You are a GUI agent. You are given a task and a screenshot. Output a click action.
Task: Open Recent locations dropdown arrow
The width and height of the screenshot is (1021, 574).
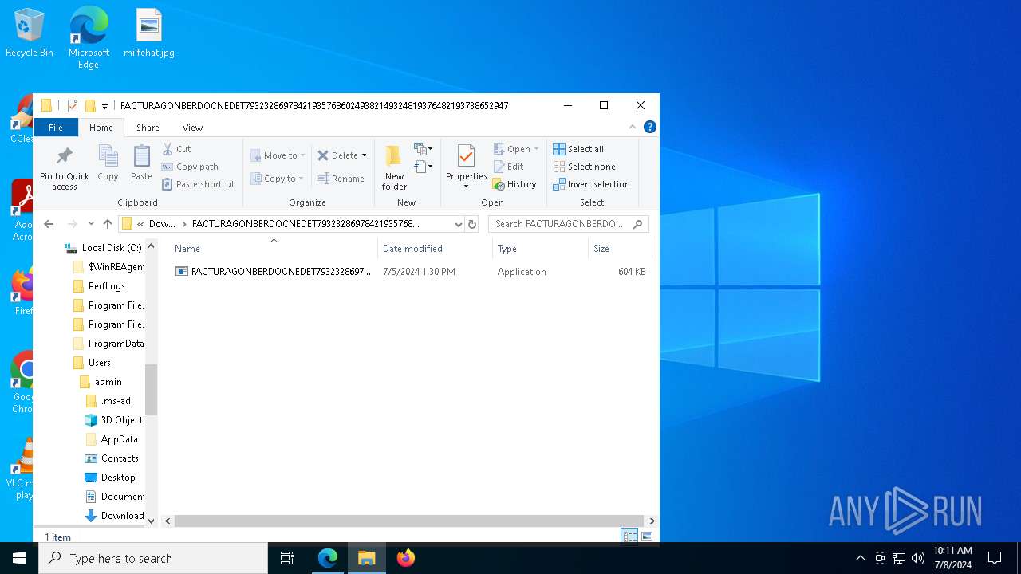[x=91, y=224]
